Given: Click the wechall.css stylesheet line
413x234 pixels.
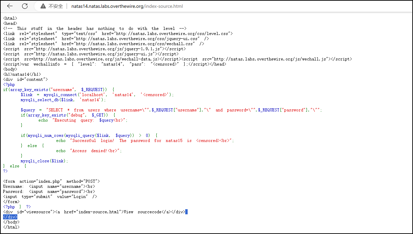Looking at the screenshot, I should (104, 44).
